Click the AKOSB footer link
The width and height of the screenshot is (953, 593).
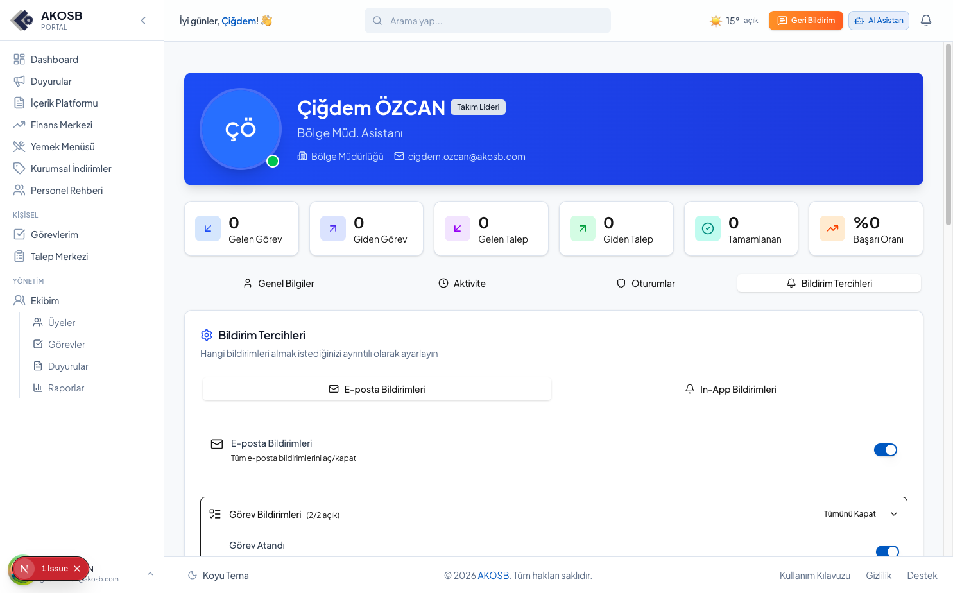(x=494, y=576)
